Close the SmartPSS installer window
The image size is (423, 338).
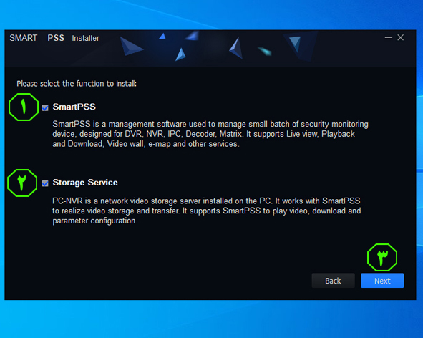click(401, 37)
